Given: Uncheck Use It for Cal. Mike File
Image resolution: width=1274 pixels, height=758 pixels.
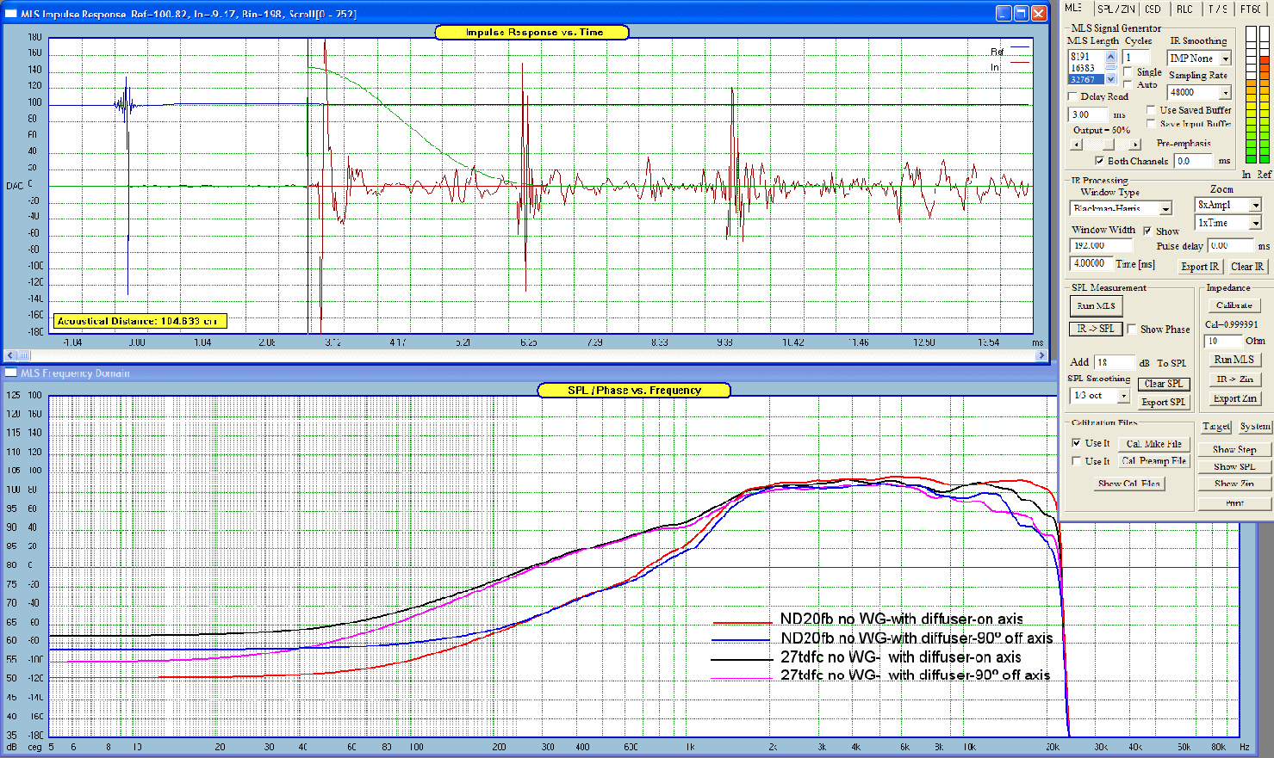Looking at the screenshot, I should pyautogui.click(x=1077, y=443).
